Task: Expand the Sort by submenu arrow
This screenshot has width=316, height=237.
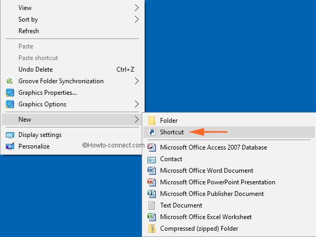Action: [137, 19]
